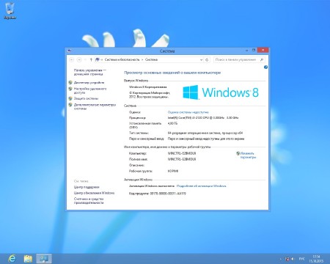330x264 pixels.
Task: Expand chevron before "Система" breadcrumb
Action: [142, 59]
